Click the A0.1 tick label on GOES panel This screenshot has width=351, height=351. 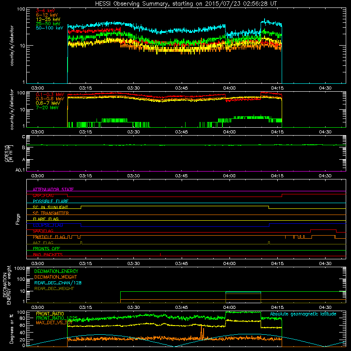pos(20,170)
